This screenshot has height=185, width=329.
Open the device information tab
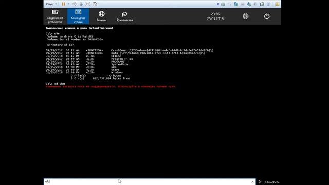pos(55,16)
